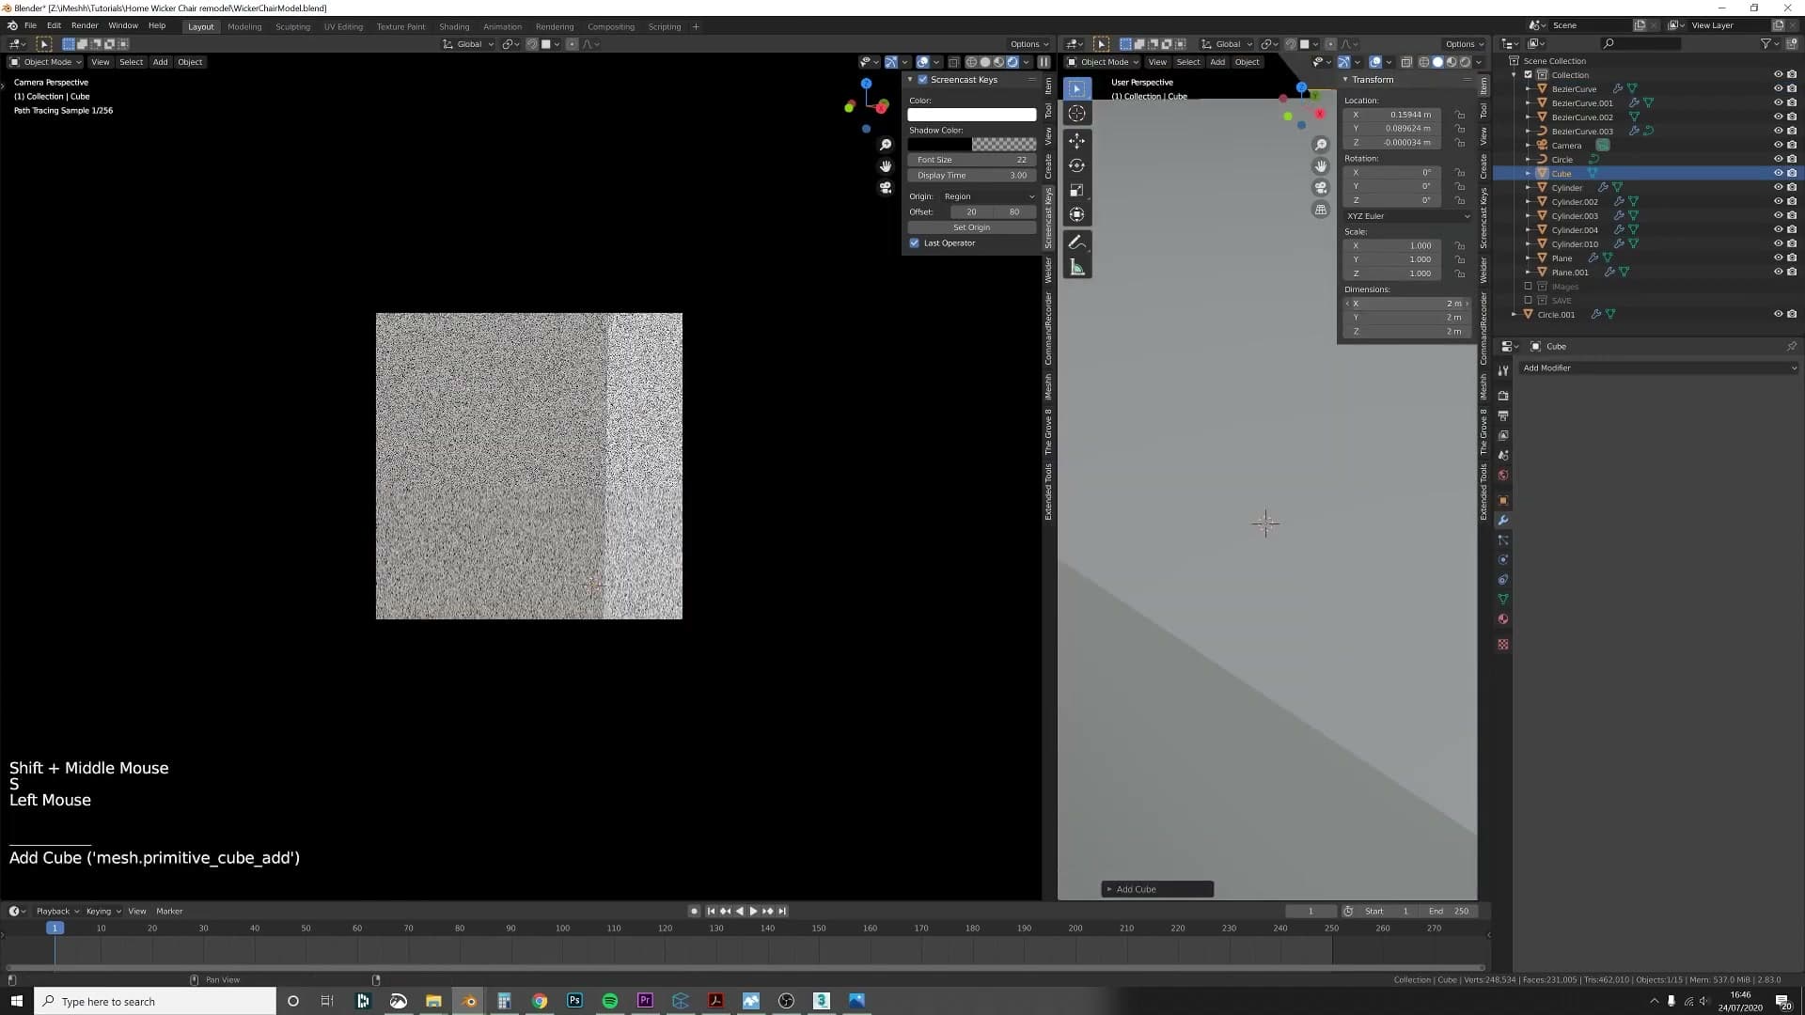1805x1015 pixels.
Task: Select the Cursor tool in right viewport toolbar
Action: (x=1076, y=114)
